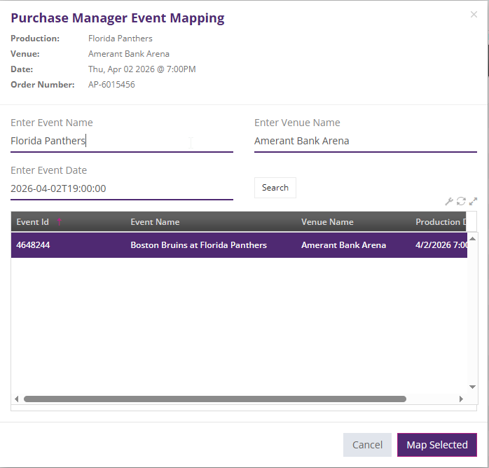
Task: Sort by Venue Name column header
Action: [x=327, y=222]
